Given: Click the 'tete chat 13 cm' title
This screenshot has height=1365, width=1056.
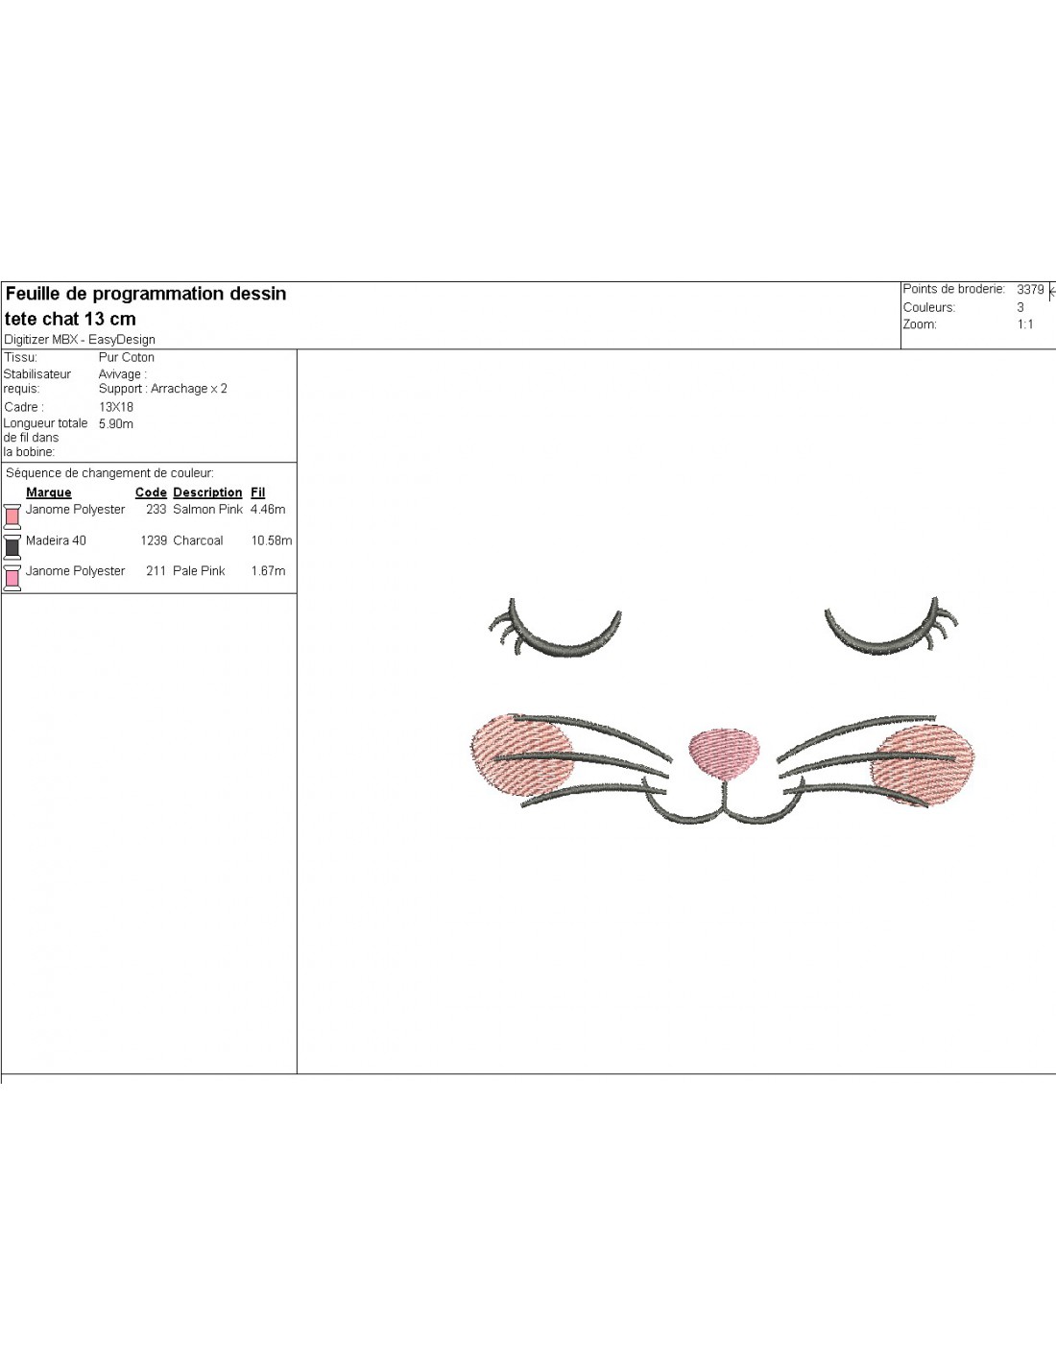Looking at the screenshot, I should point(70,319).
